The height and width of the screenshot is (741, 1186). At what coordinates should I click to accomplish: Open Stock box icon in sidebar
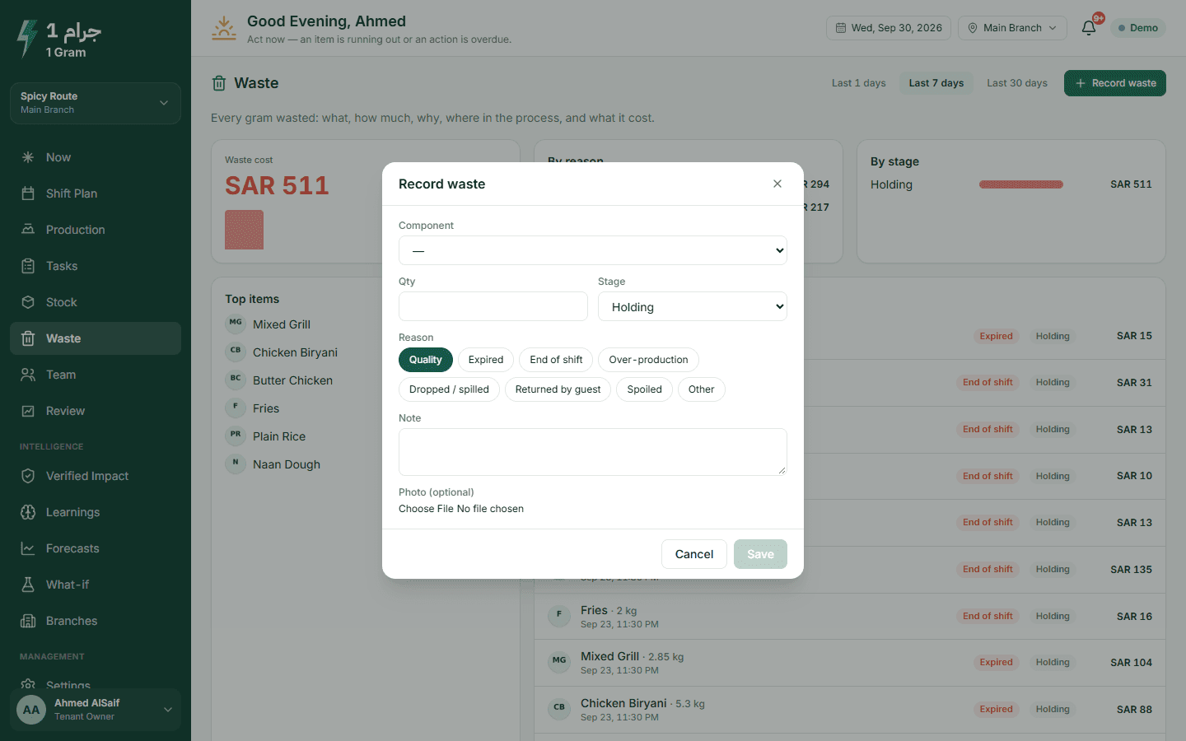(28, 302)
